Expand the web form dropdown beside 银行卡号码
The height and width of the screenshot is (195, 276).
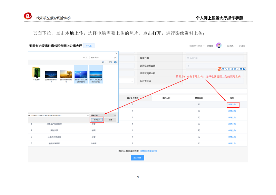[x=132, y=81]
